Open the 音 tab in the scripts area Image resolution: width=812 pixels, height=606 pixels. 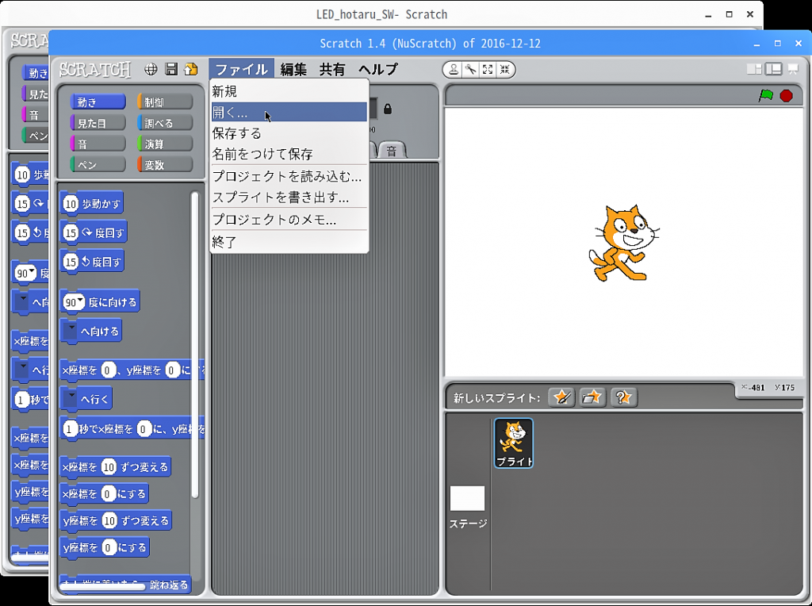(x=392, y=150)
